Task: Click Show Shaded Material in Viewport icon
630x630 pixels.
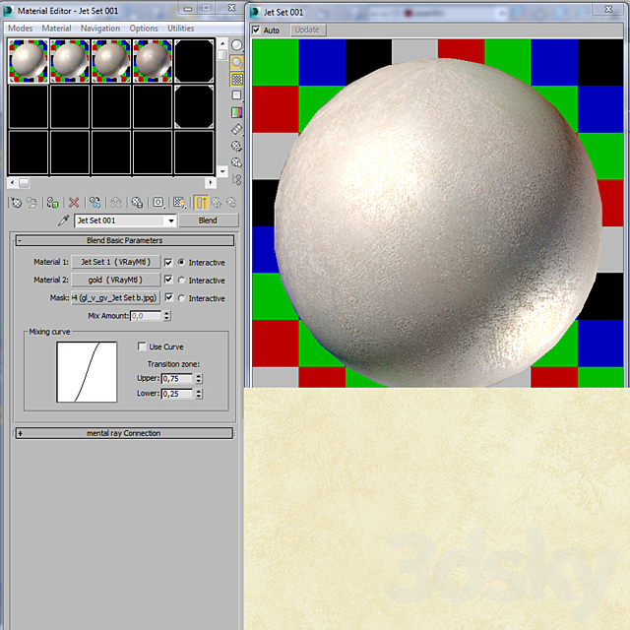Action: point(179,203)
